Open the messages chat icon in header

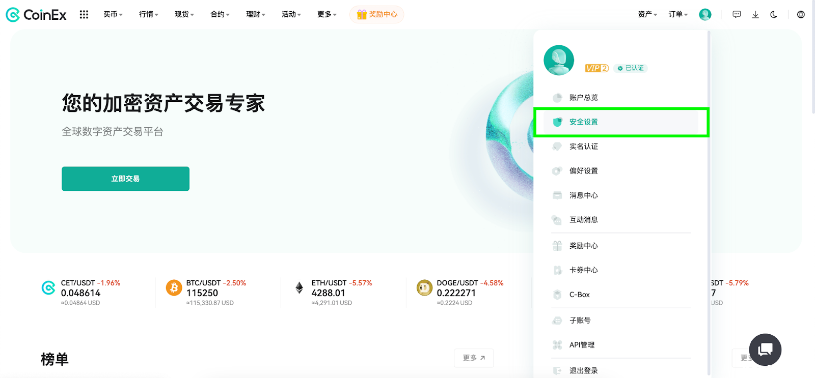[x=737, y=15]
